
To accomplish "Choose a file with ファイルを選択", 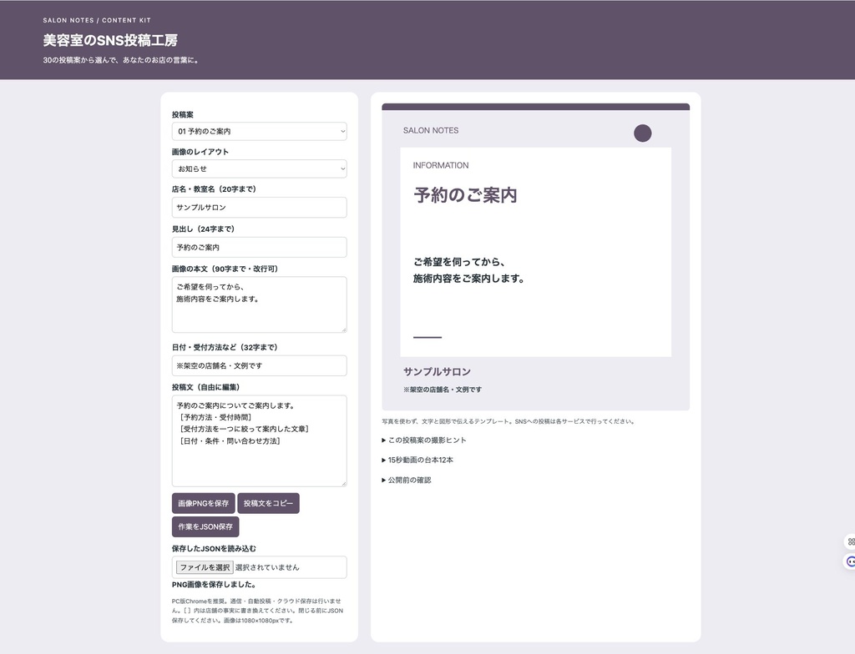I will (205, 567).
